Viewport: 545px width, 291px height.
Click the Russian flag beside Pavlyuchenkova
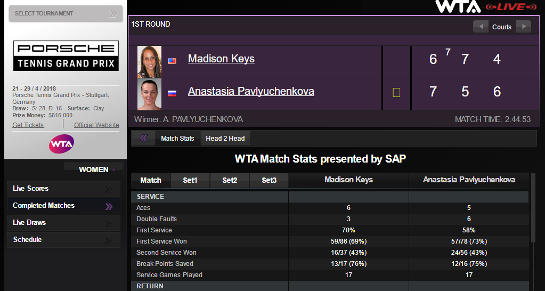tap(172, 93)
